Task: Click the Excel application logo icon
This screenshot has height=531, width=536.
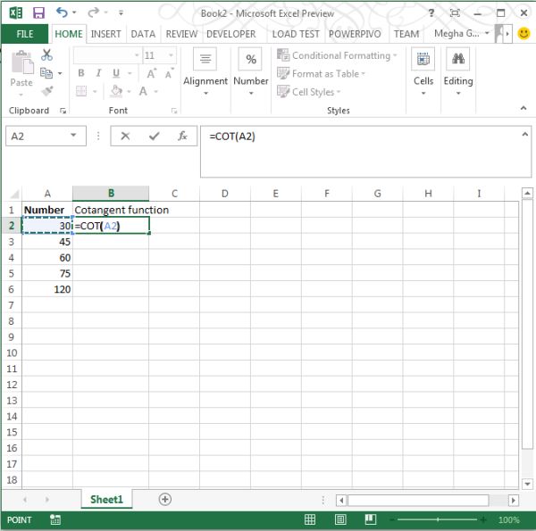Action: coord(16,13)
